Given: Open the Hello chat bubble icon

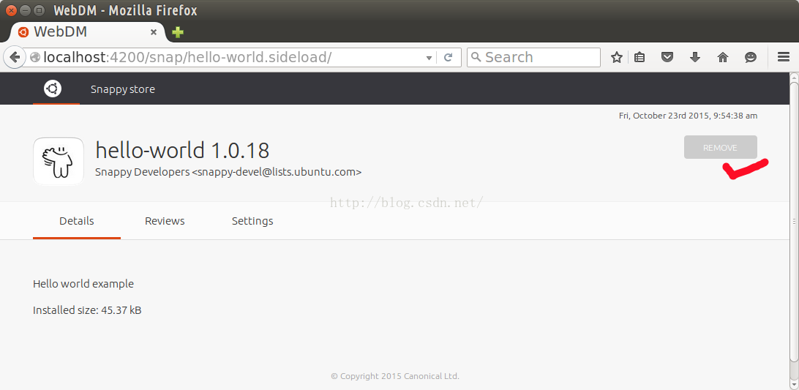Looking at the screenshot, I should tap(751, 57).
